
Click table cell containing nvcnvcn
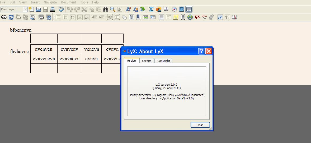[44, 49]
